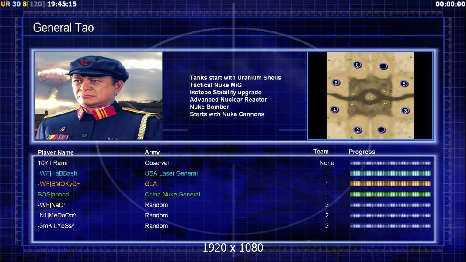The width and height of the screenshot is (466, 262).
Task: Click 'Nuke Bomber' ability line
Action: pos(209,107)
